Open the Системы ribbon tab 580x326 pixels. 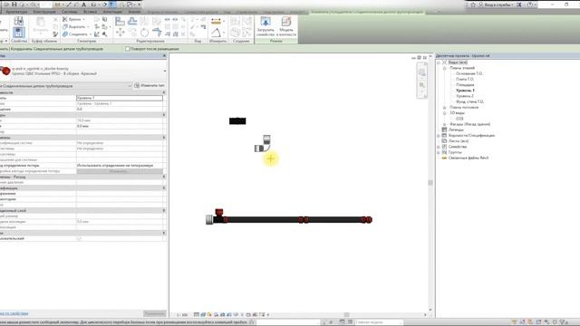69,12
